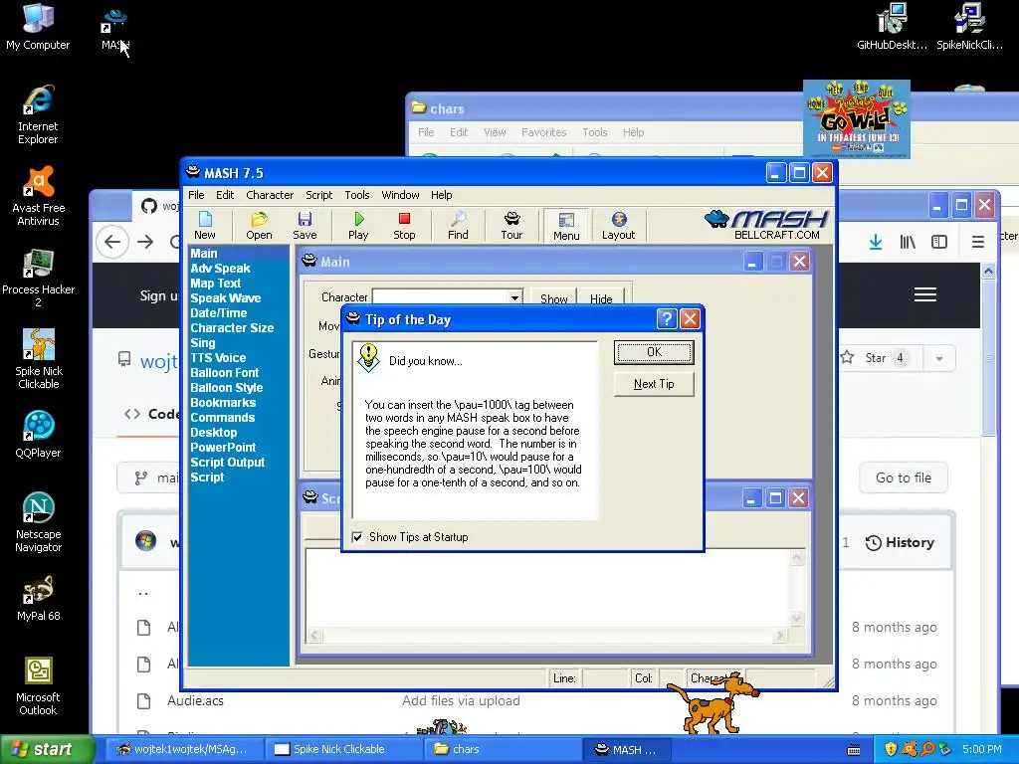This screenshot has height=764, width=1019.
Task: Select PowerPoint in the side panel
Action: click(x=223, y=448)
